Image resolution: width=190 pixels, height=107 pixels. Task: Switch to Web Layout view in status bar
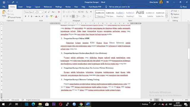pos(162,100)
